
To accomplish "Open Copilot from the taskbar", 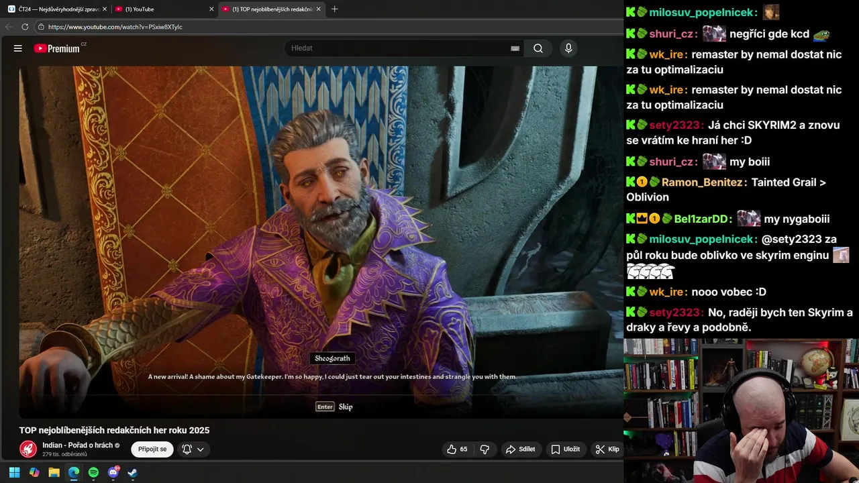I will click(x=34, y=472).
